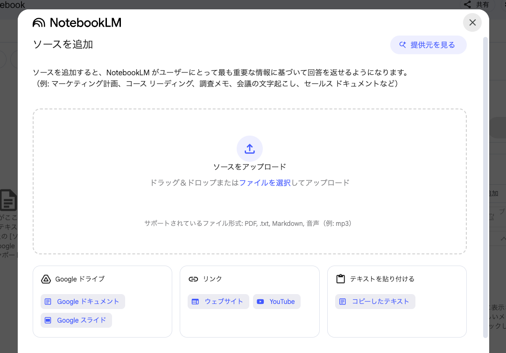Choose the YouTube link source
506x353 pixels.
tap(276, 302)
